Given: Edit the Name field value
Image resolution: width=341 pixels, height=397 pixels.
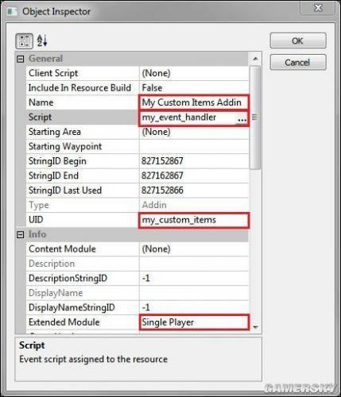Looking at the screenshot, I should point(194,102).
